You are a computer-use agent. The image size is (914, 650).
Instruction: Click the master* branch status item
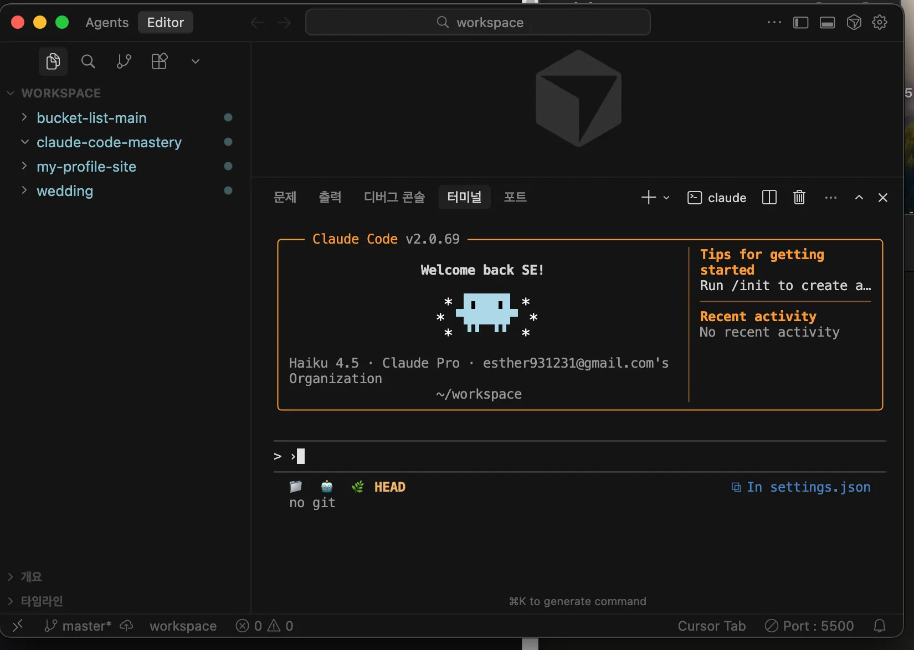78,626
